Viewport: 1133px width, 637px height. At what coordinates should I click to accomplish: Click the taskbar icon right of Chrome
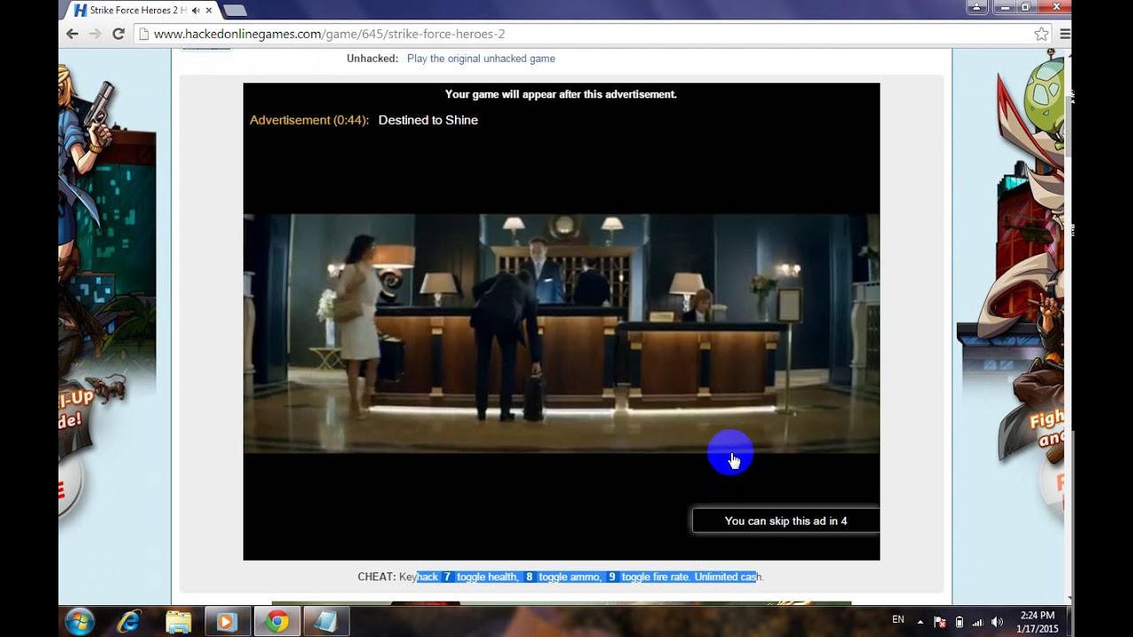327,622
